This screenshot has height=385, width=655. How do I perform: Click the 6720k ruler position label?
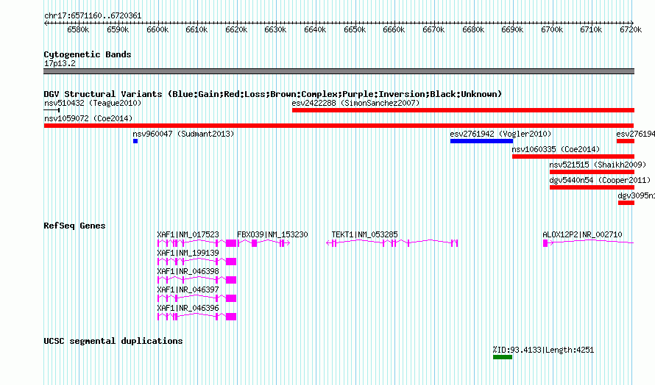pyautogui.click(x=631, y=30)
